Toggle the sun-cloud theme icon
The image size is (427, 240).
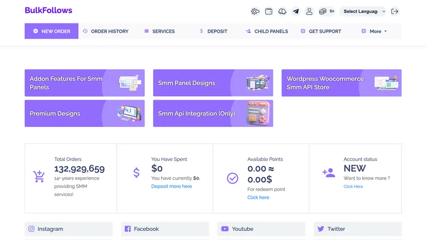(x=255, y=11)
